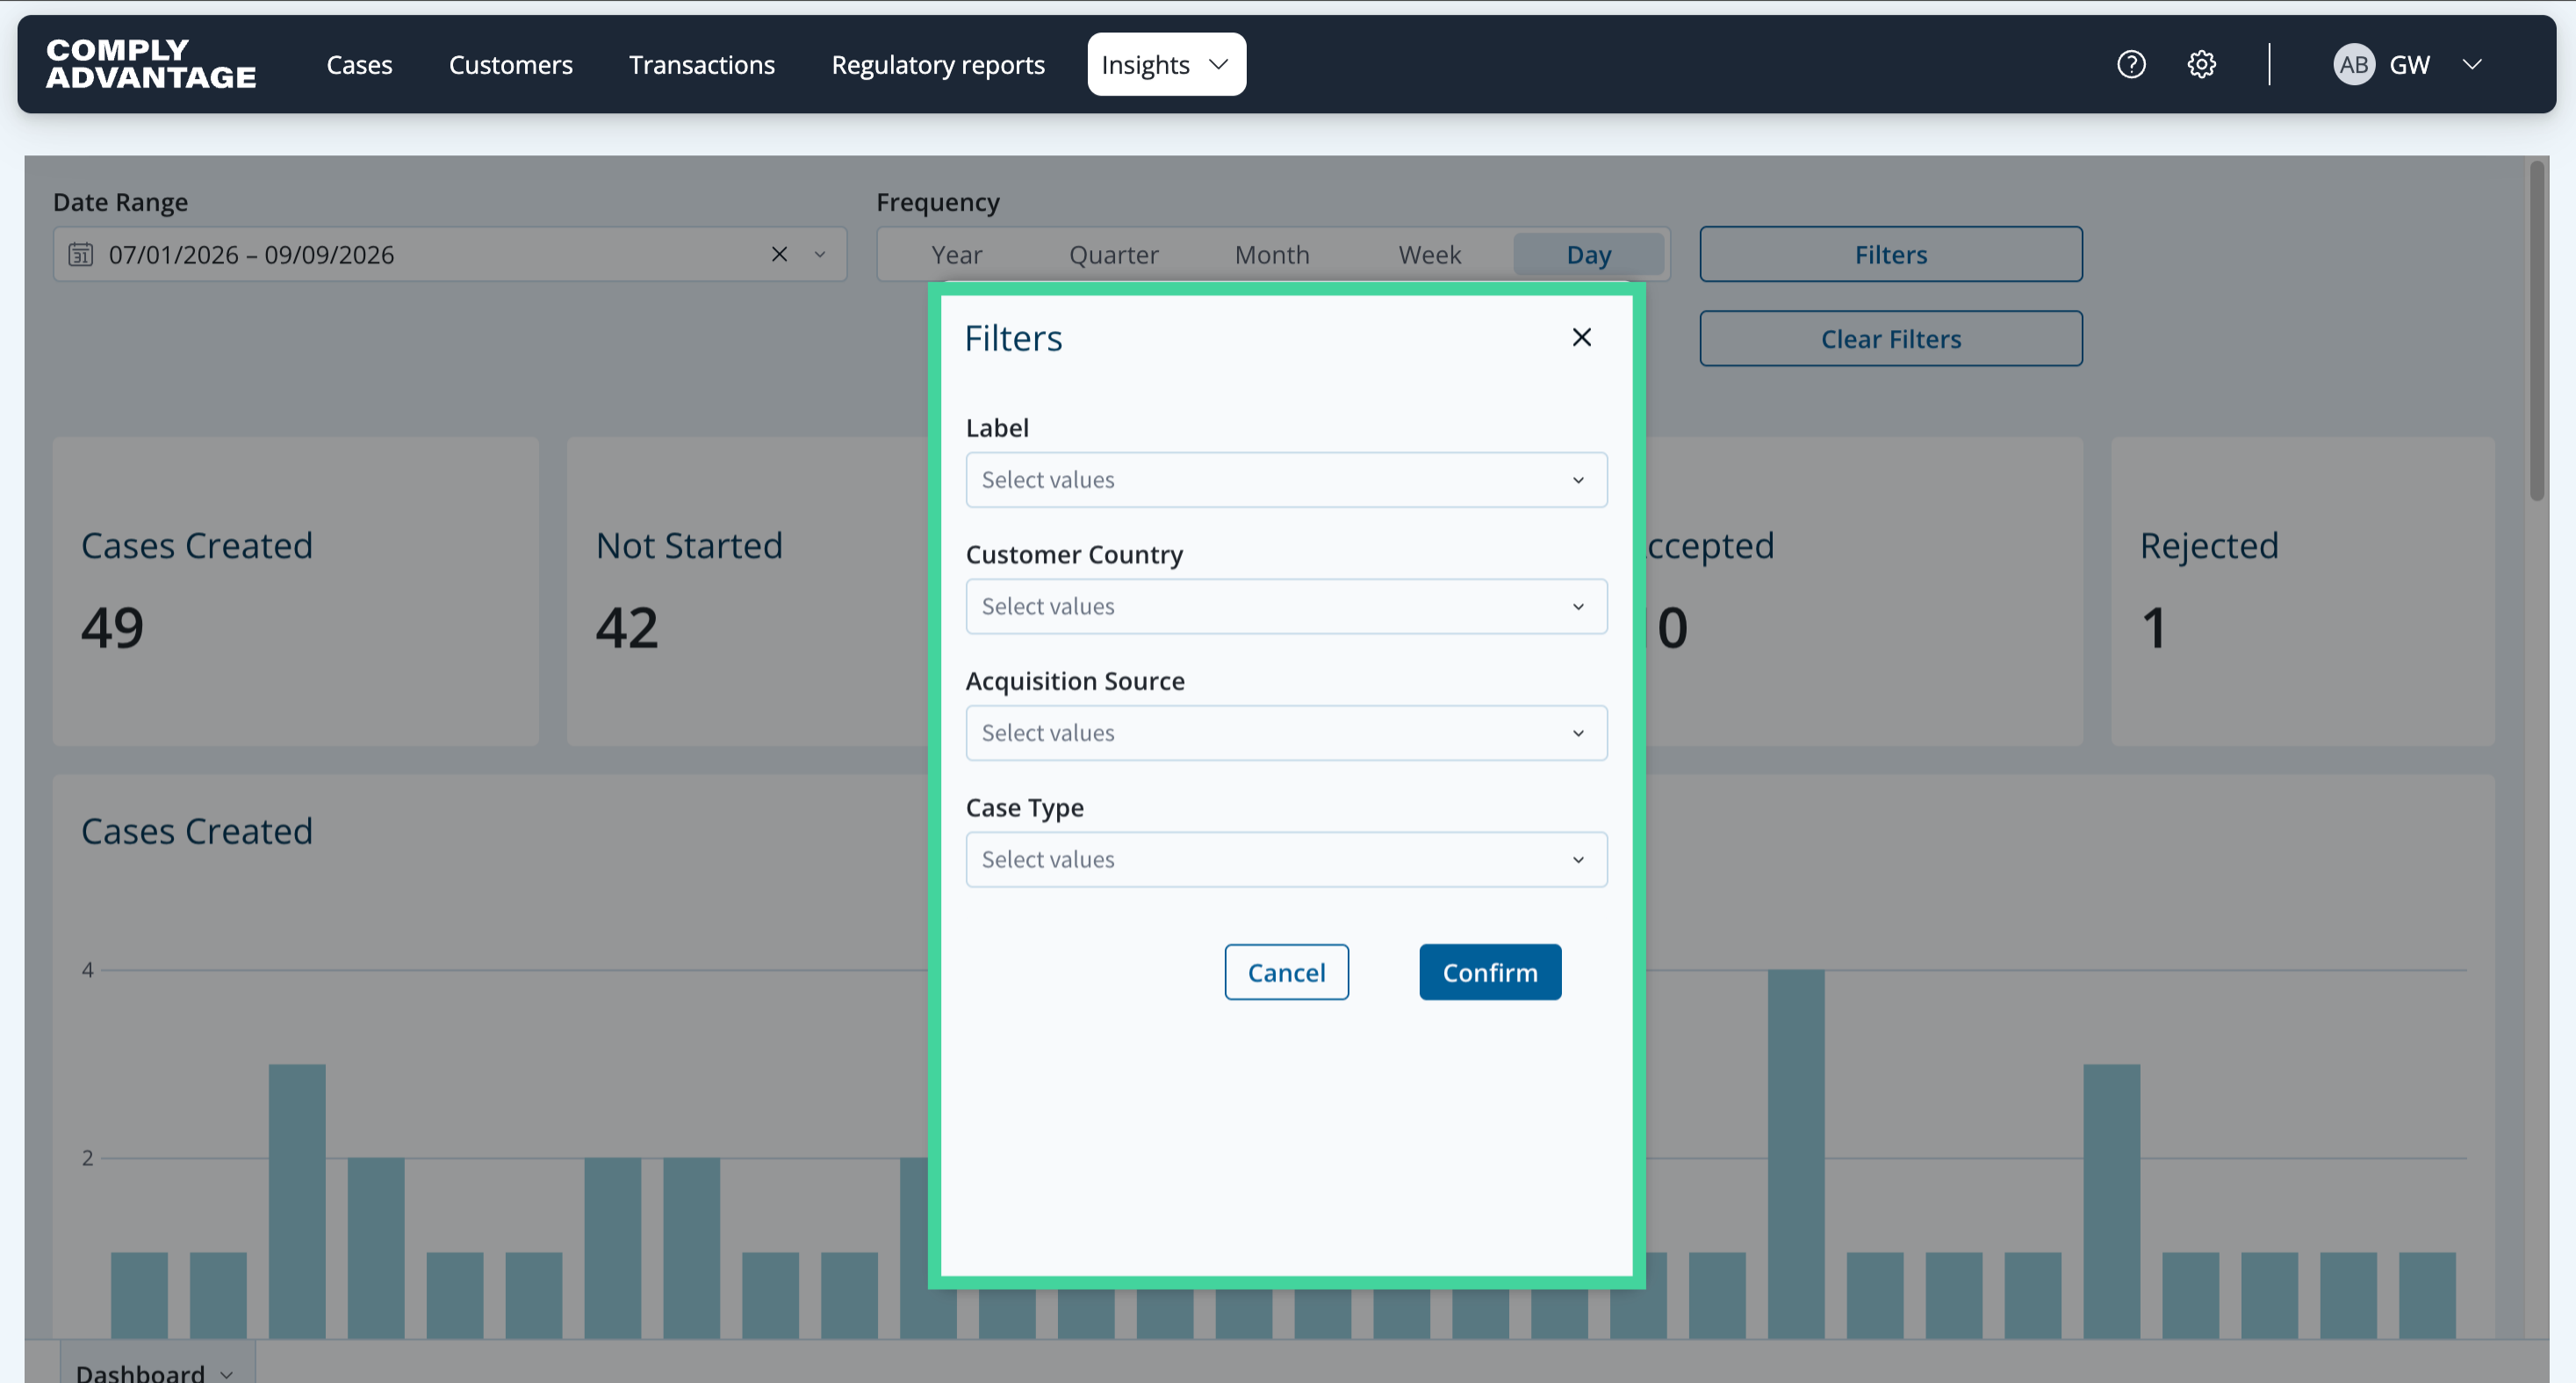Open the Acquisition Source dropdown

click(x=1286, y=732)
